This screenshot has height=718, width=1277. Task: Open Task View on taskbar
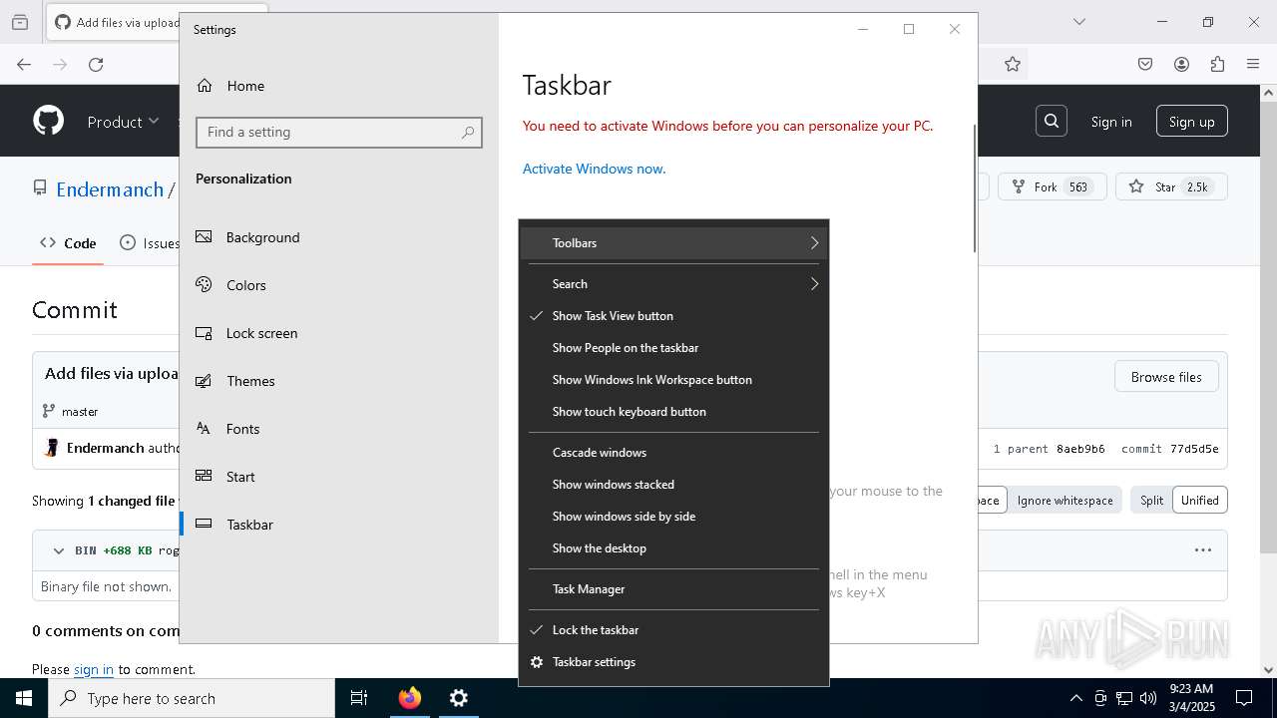tap(359, 698)
